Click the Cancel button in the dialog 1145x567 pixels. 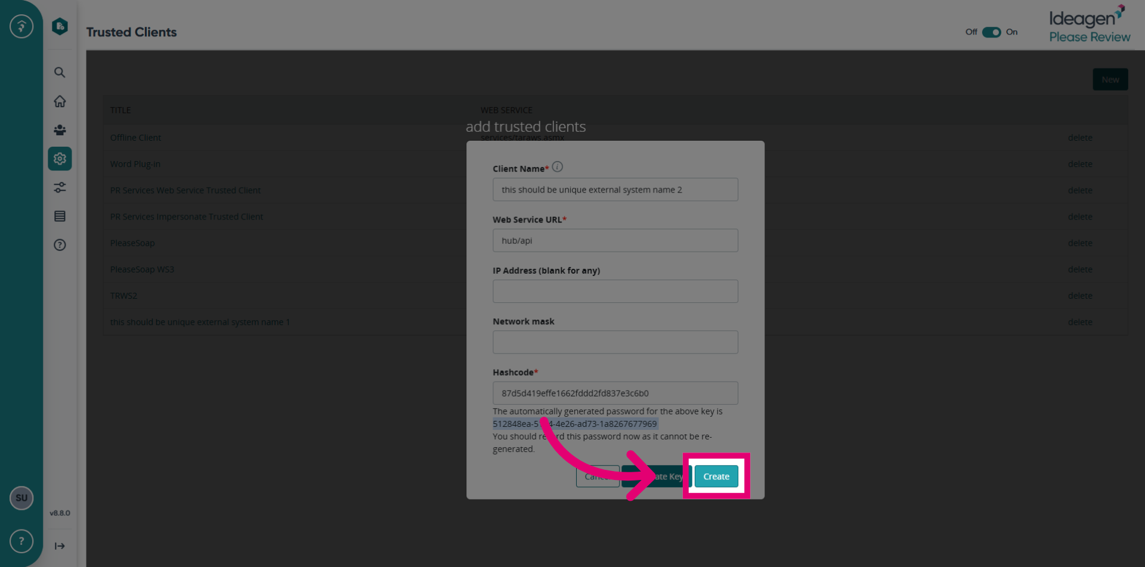coord(598,476)
